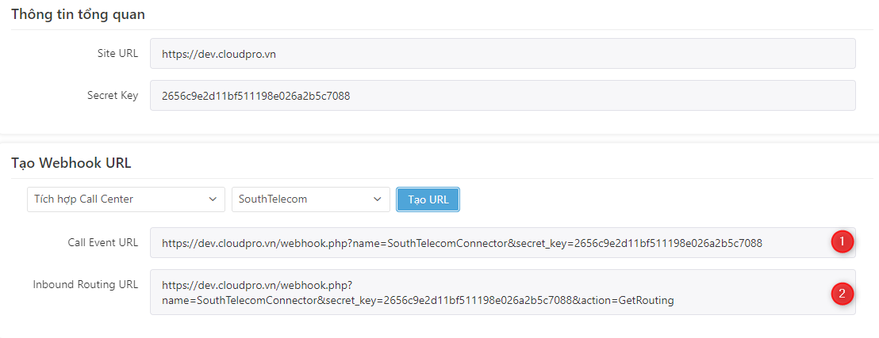Image resolution: width=879 pixels, height=338 pixels.
Task: Select the Inbound Routing URL field
Action: click(503, 292)
